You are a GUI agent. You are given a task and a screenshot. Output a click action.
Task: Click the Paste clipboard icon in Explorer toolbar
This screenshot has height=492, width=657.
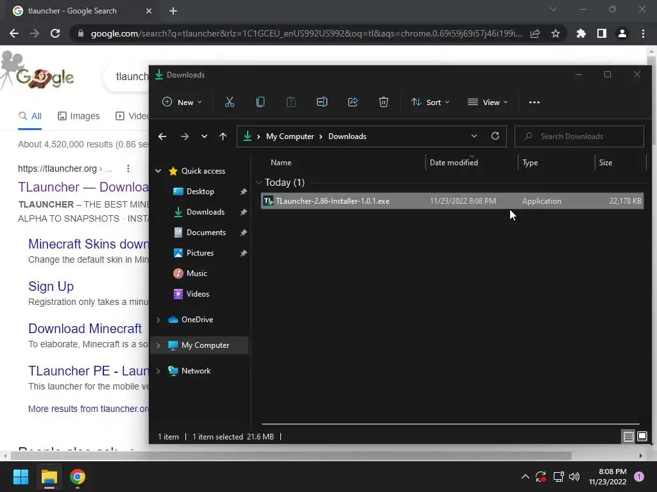coord(291,102)
